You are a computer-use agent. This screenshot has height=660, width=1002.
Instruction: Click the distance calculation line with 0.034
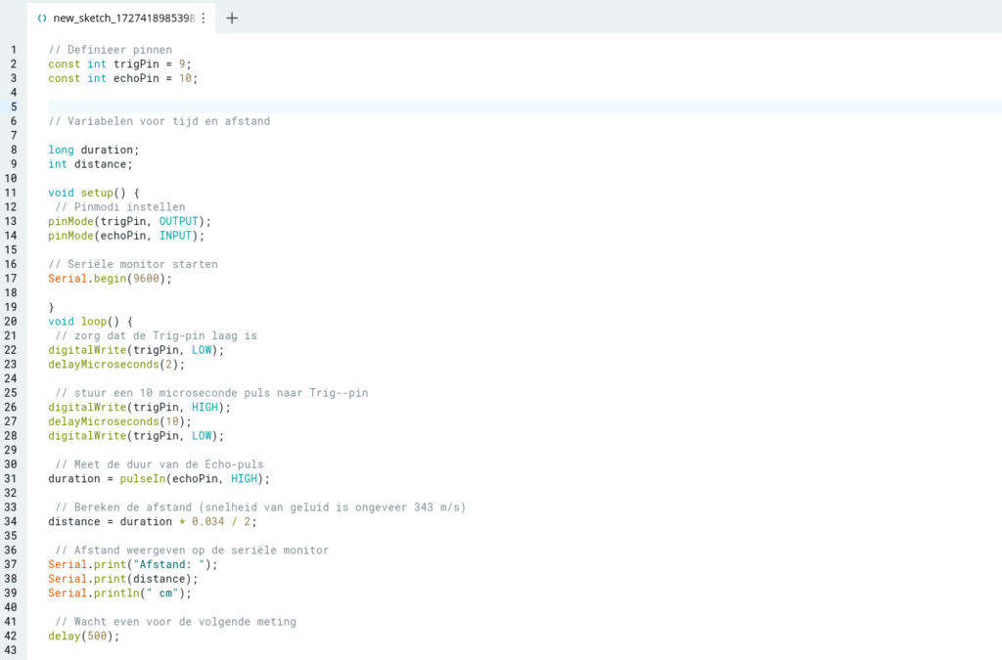pos(152,521)
